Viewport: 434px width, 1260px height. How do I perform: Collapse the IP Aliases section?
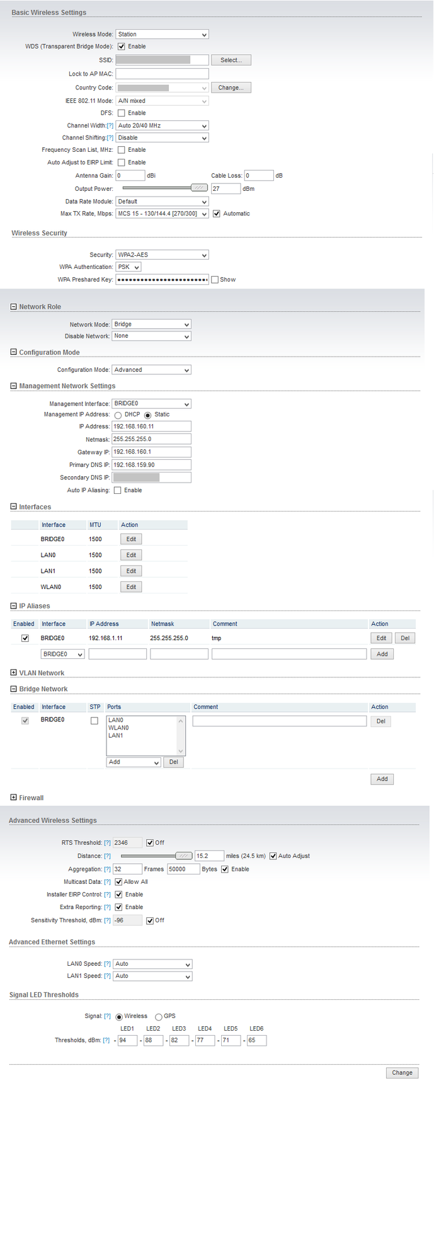[x=14, y=606]
